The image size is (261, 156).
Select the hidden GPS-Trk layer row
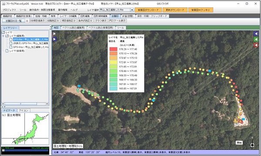click(30, 43)
